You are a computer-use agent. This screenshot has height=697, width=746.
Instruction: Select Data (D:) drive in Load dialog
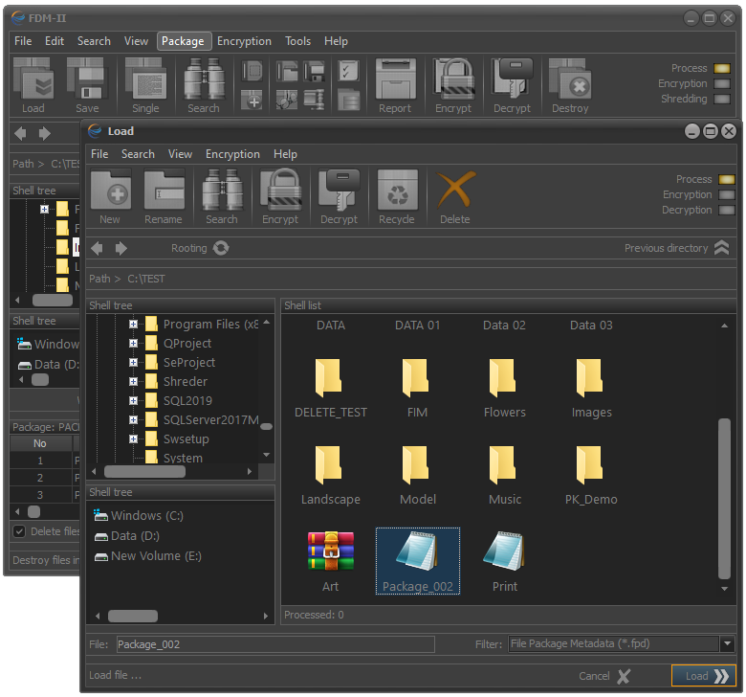tap(126, 536)
